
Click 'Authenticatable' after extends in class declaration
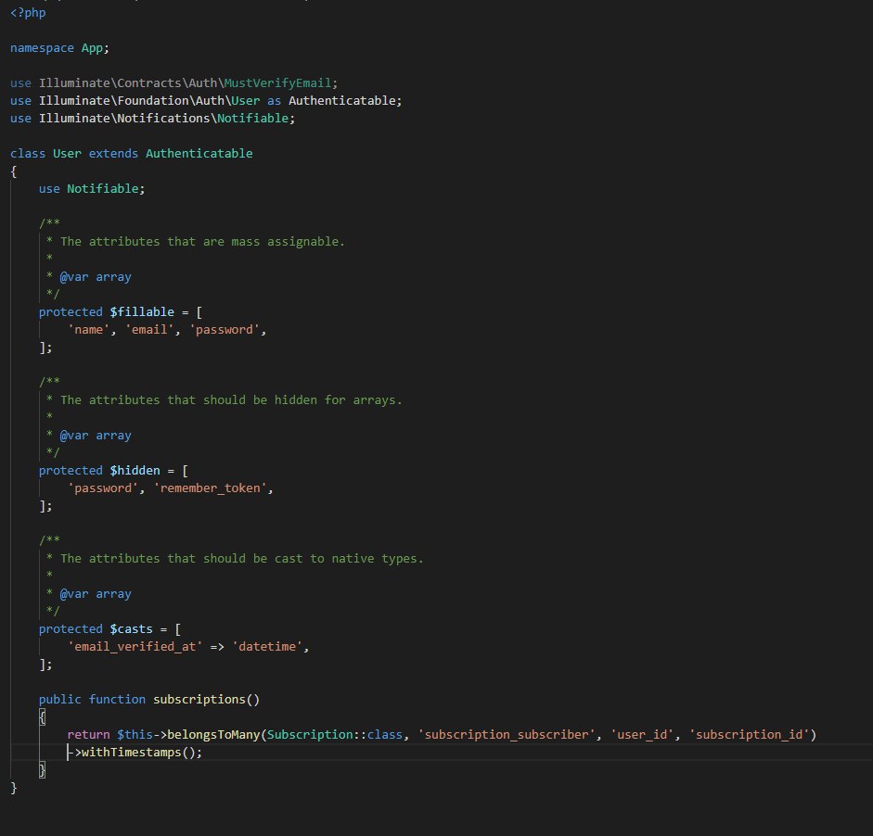[199, 154]
